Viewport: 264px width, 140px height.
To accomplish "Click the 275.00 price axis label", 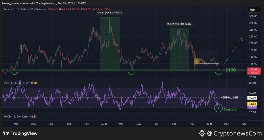I will point(253,23).
